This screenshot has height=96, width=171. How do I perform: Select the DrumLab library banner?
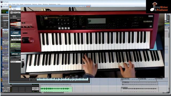tap(15, 54)
